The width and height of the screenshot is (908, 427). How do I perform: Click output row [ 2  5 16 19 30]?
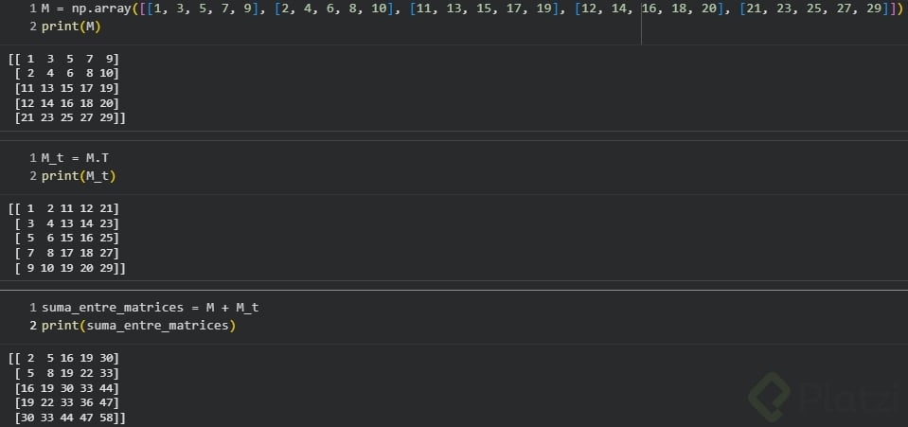(64, 358)
